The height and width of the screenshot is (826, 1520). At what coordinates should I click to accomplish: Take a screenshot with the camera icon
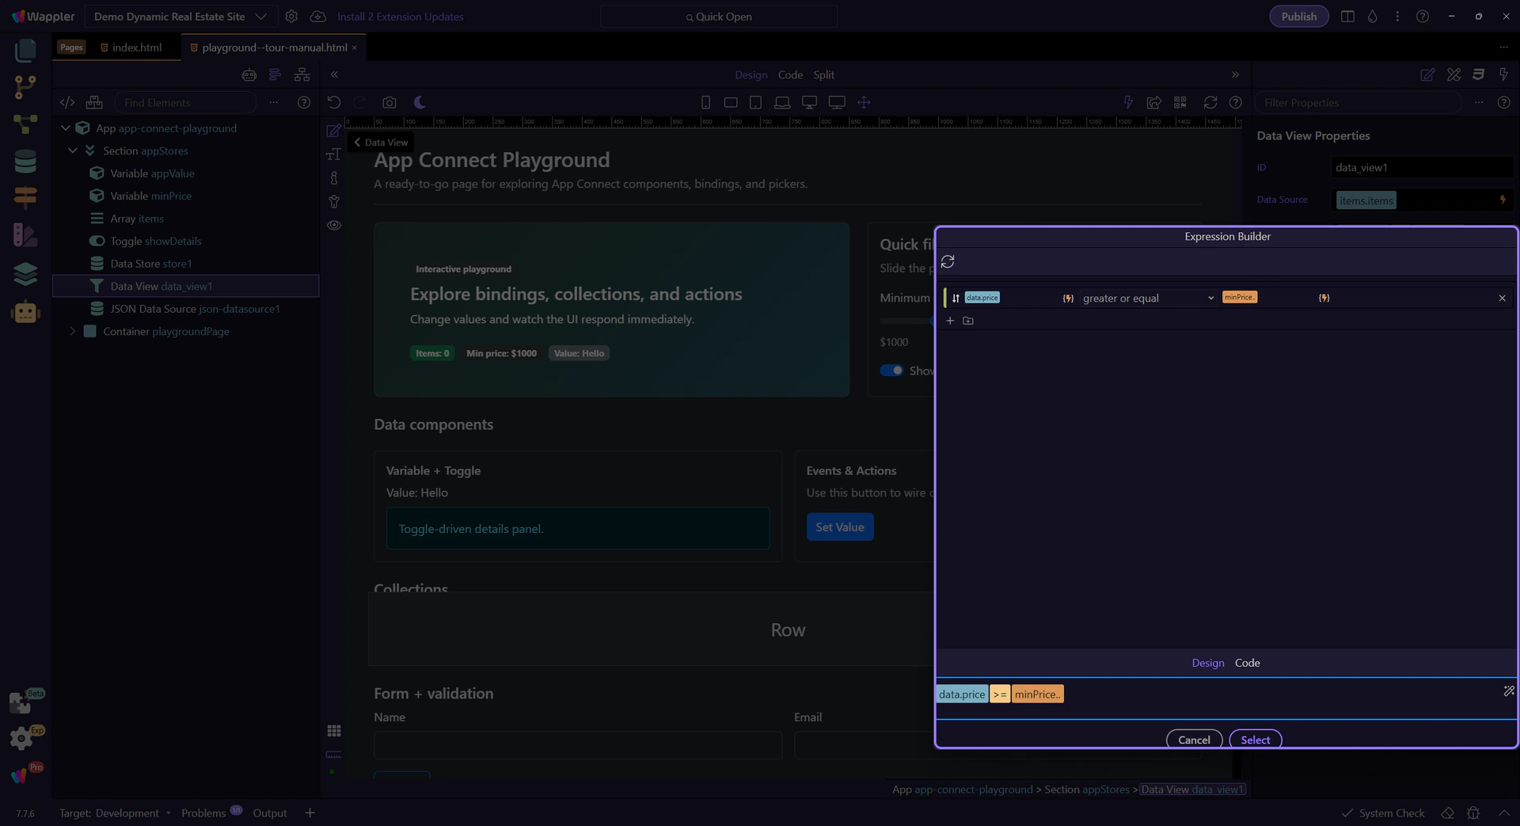tap(389, 103)
